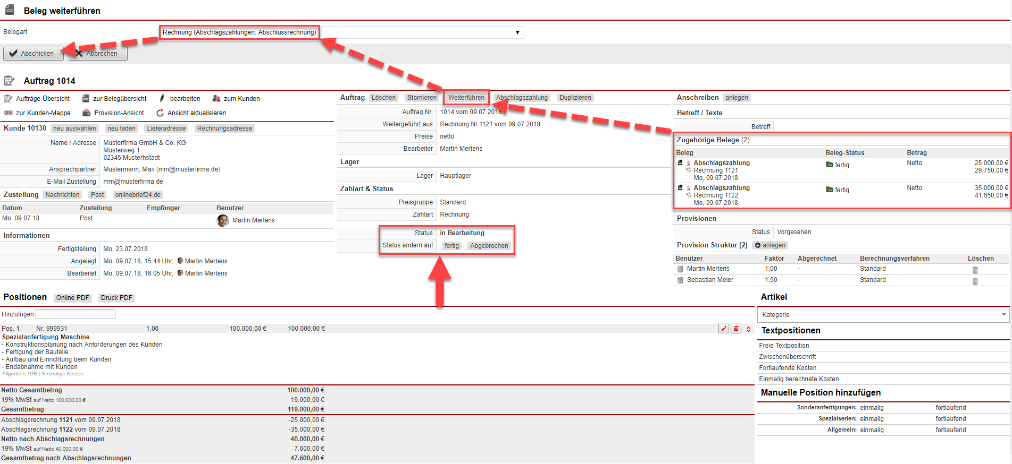Open Aufträge-Übersicht link
Viewport: 1012px width, 464px height.
click(x=43, y=99)
